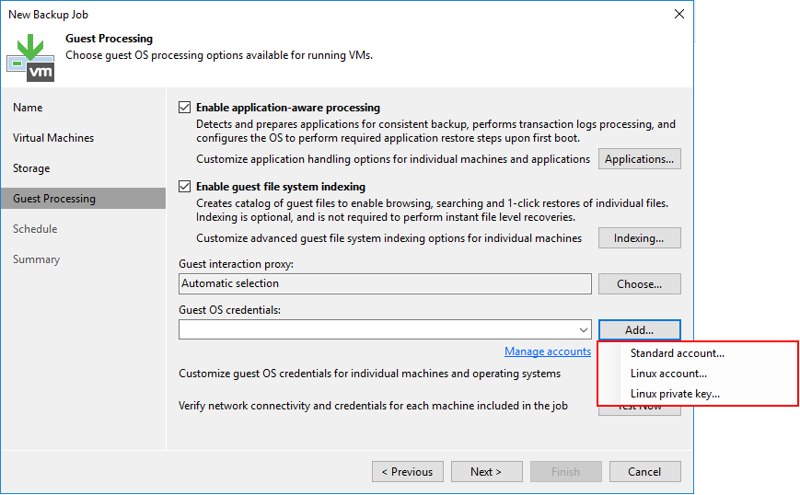The image size is (800, 495).
Task: Pick Linux private key menu option
Action: coord(675,394)
